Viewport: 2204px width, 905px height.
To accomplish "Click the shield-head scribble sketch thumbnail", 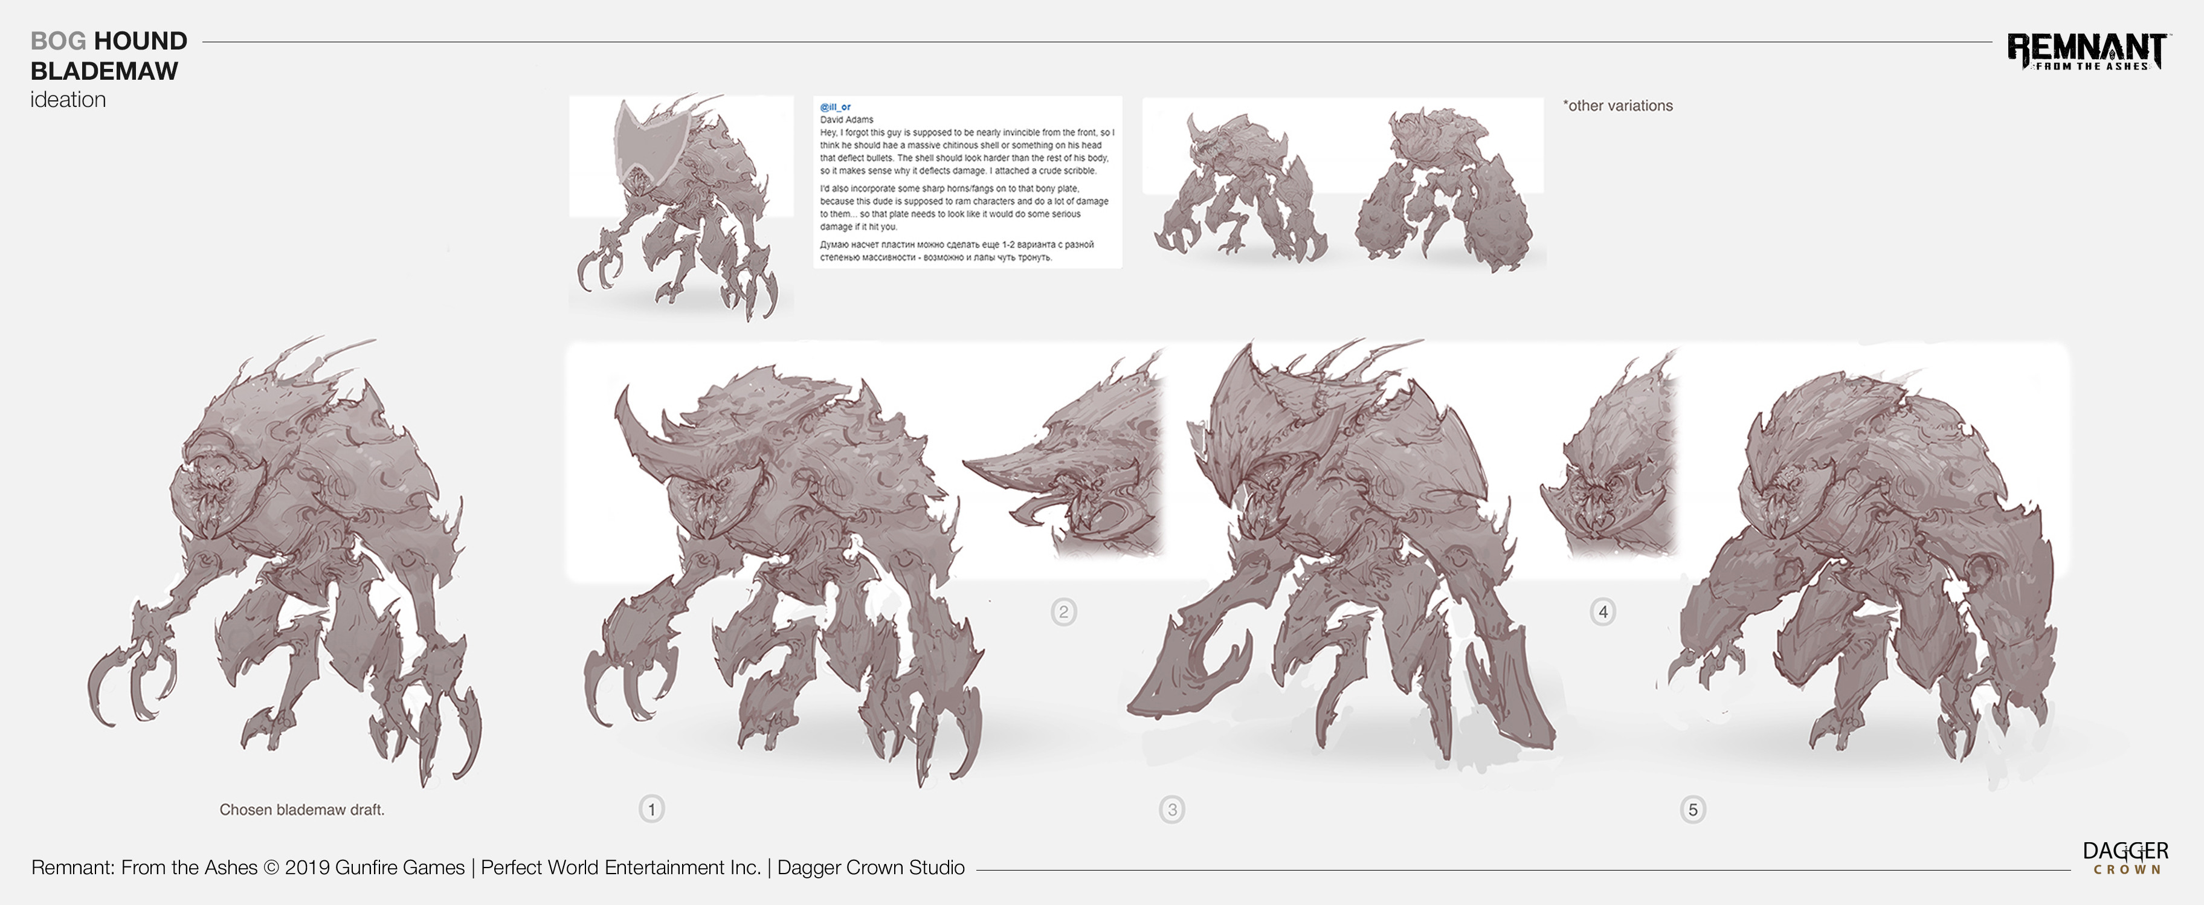I will click(681, 207).
